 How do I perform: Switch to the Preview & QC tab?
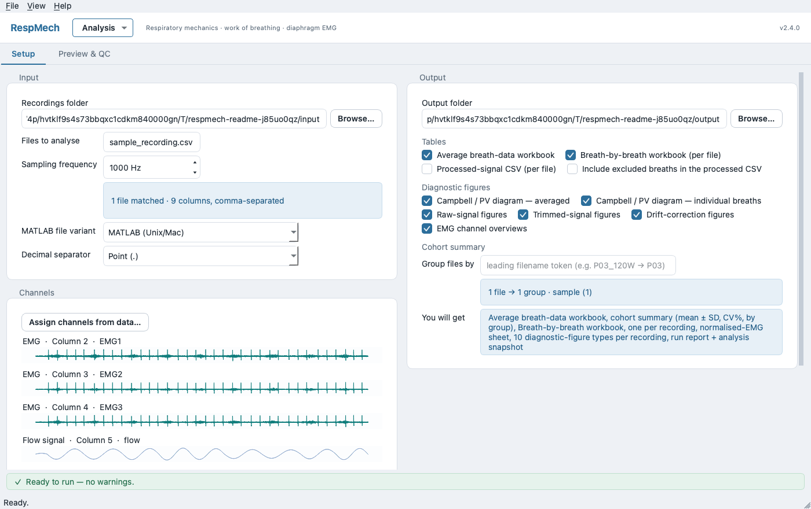(x=85, y=54)
